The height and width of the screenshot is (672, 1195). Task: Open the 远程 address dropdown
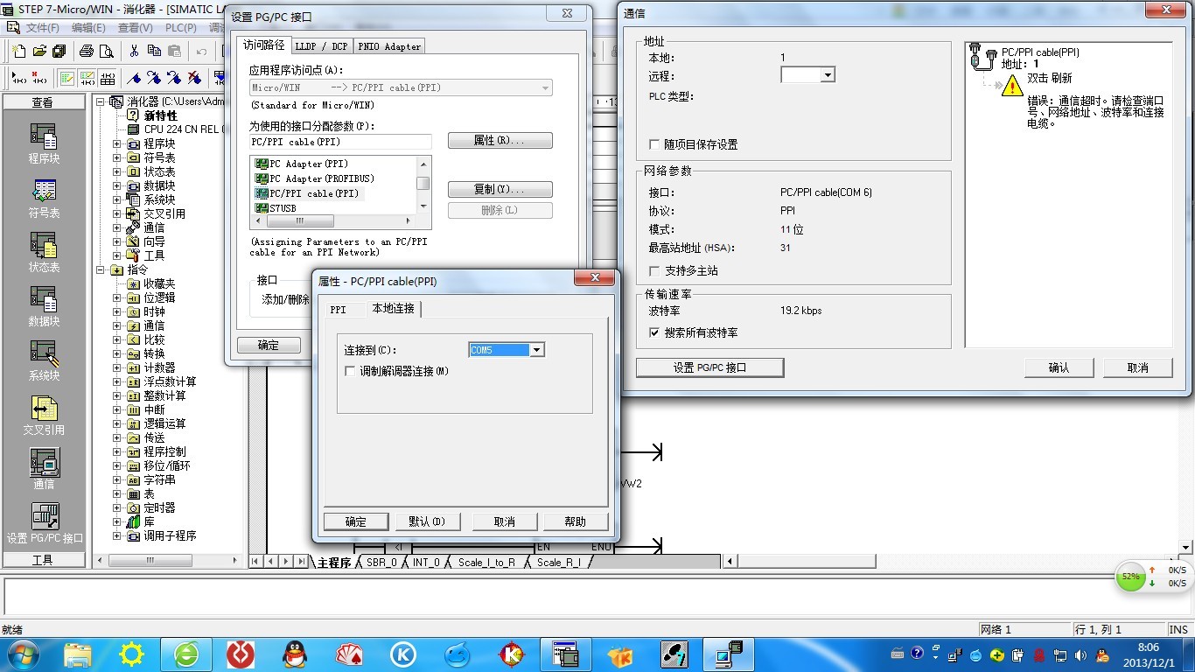pos(827,75)
